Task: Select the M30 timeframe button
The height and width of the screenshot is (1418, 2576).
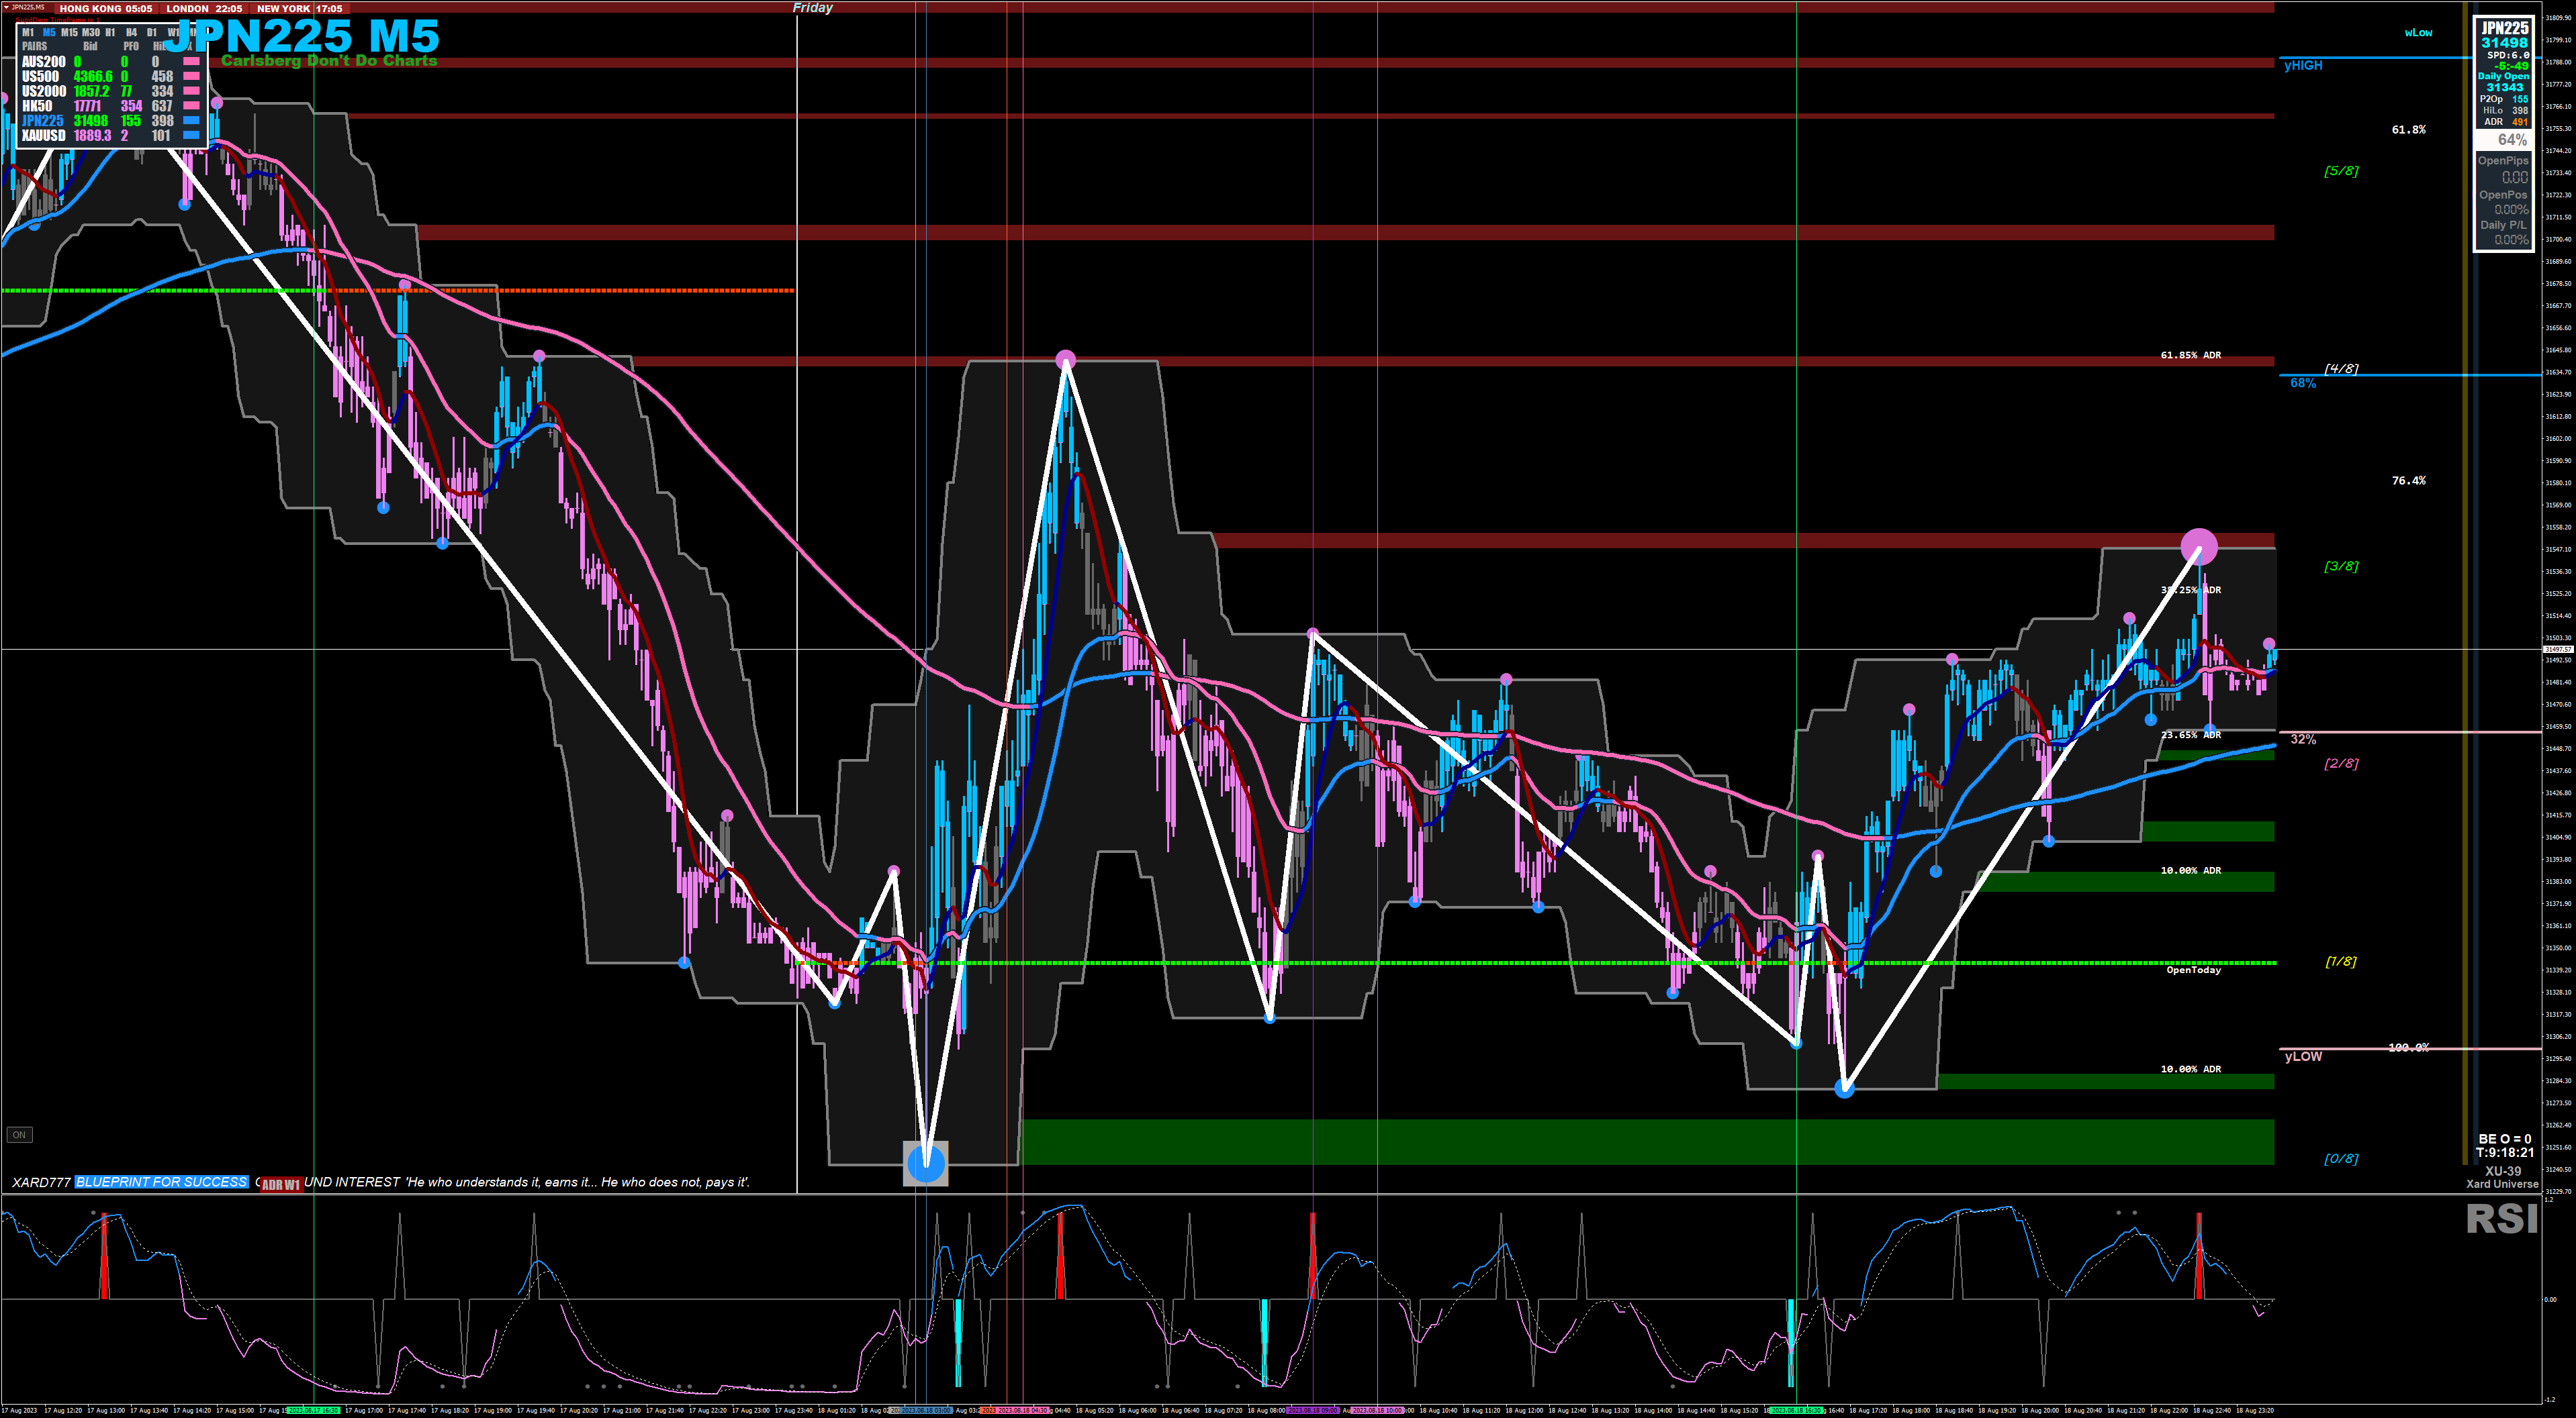Action: point(90,33)
